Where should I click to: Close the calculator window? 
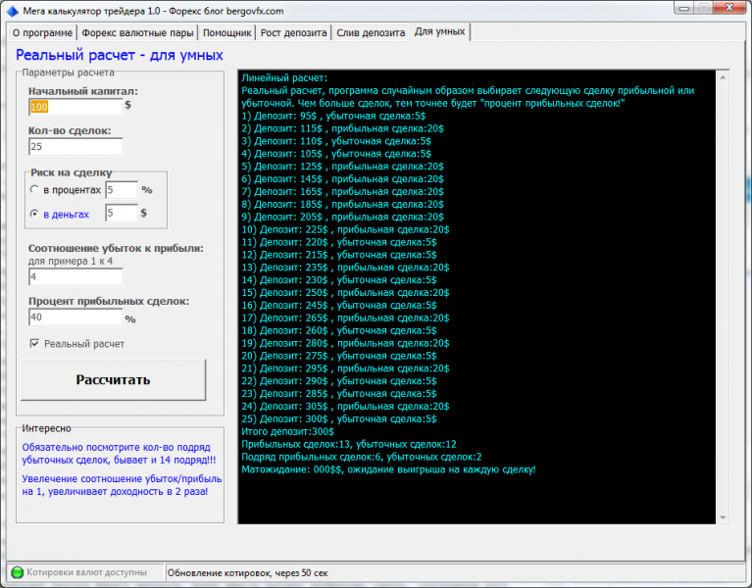(729, 8)
